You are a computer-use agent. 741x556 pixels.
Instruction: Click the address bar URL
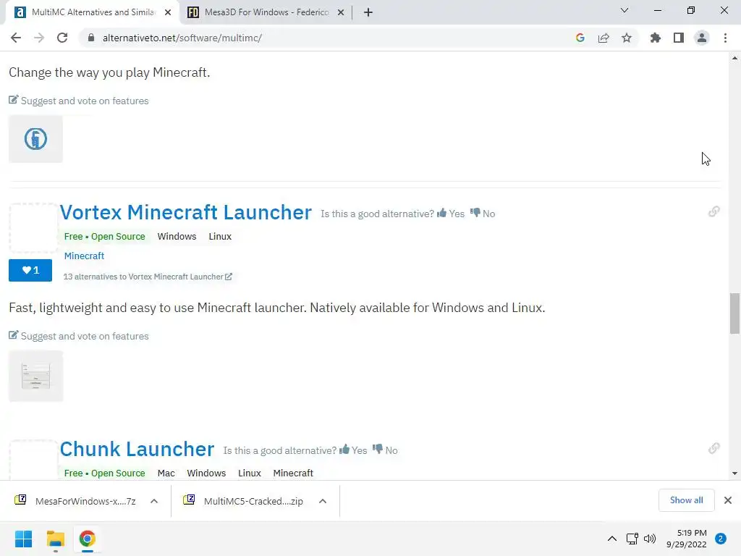tap(182, 38)
